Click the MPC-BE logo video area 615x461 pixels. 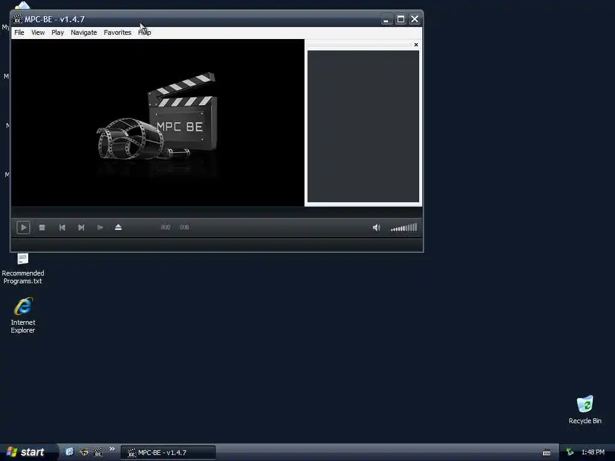[158, 122]
